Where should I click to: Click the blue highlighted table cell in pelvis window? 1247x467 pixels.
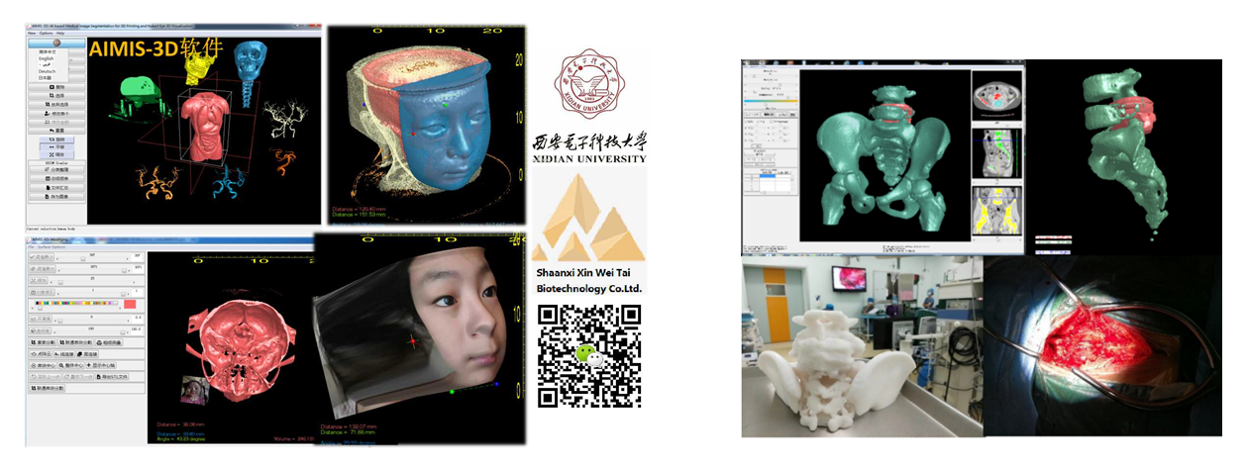point(768,175)
